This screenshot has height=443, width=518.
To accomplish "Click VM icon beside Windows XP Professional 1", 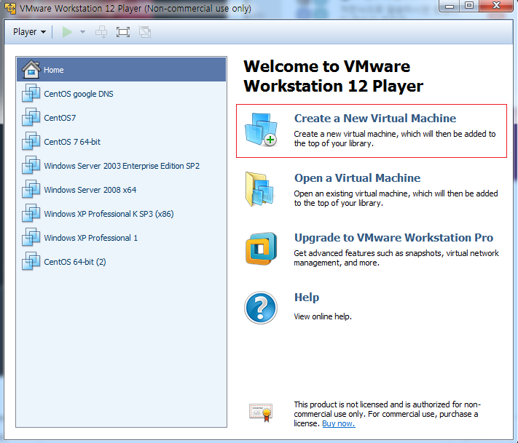I will click(31, 237).
